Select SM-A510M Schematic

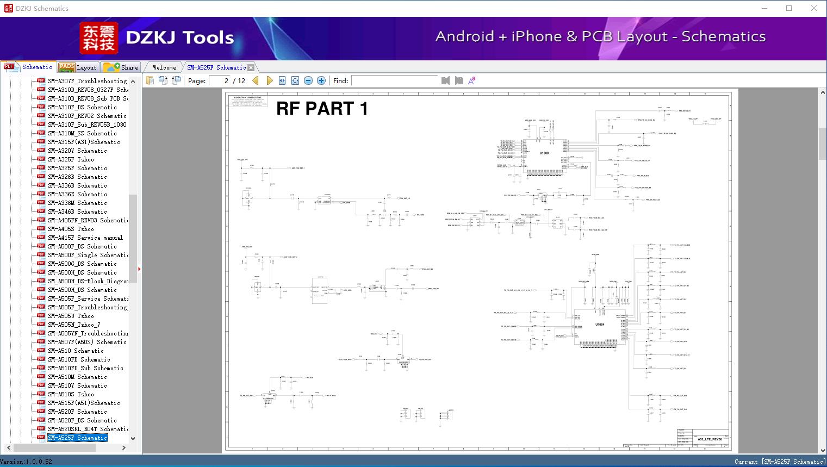coord(77,377)
